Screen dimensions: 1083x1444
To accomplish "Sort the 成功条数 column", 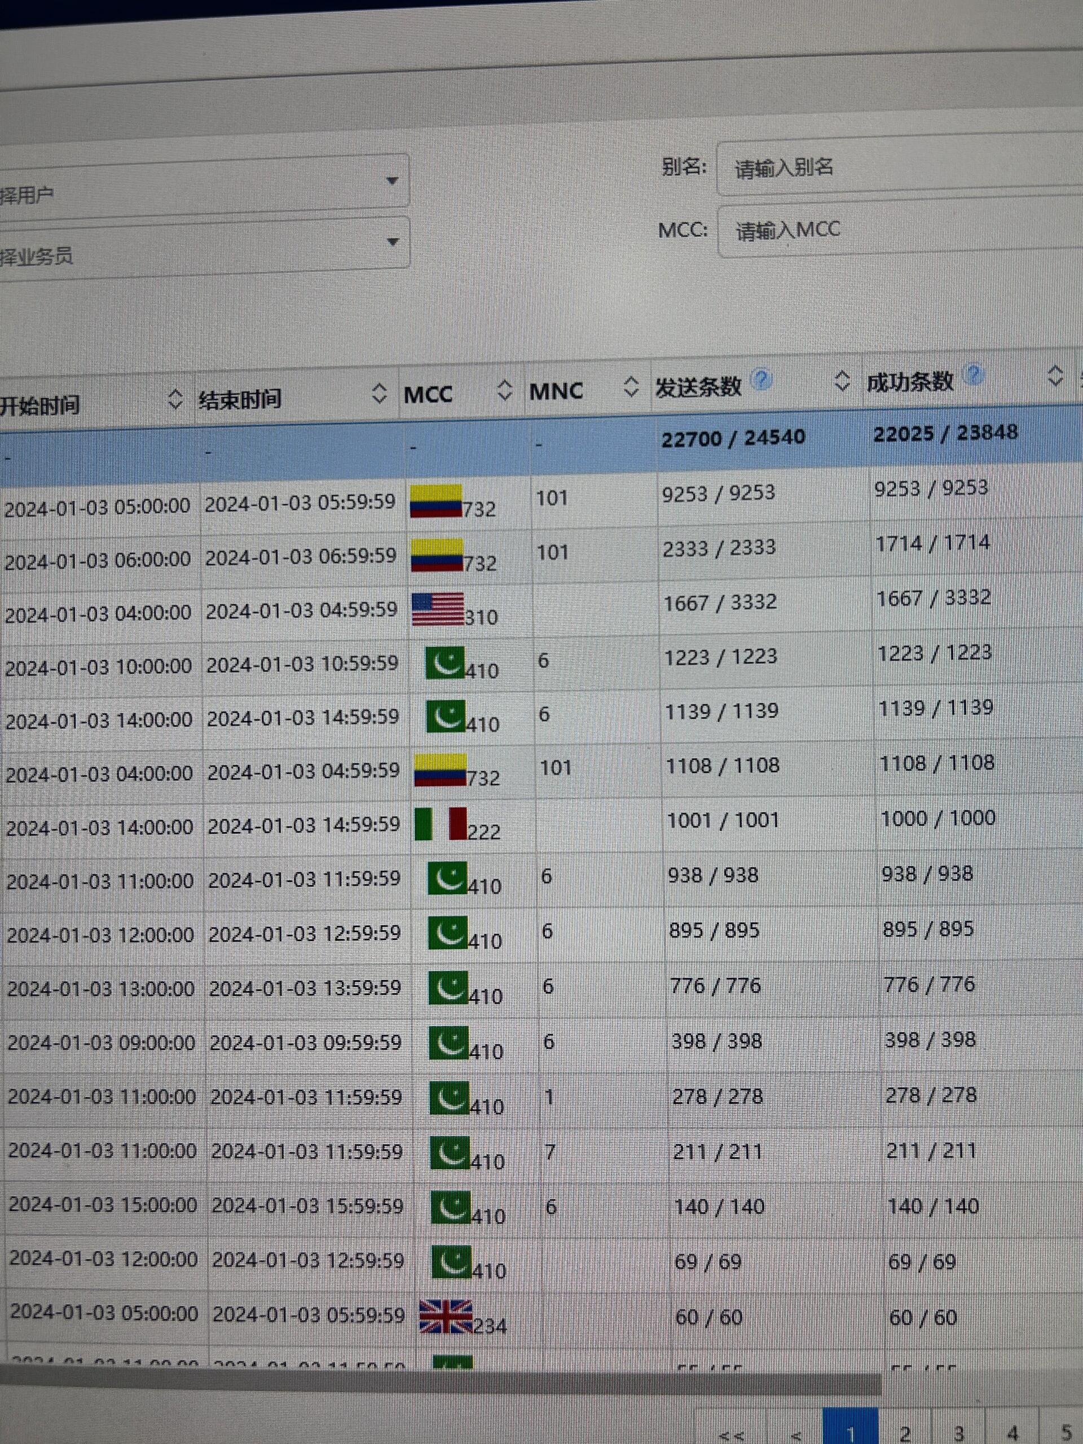I will 1055,375.
